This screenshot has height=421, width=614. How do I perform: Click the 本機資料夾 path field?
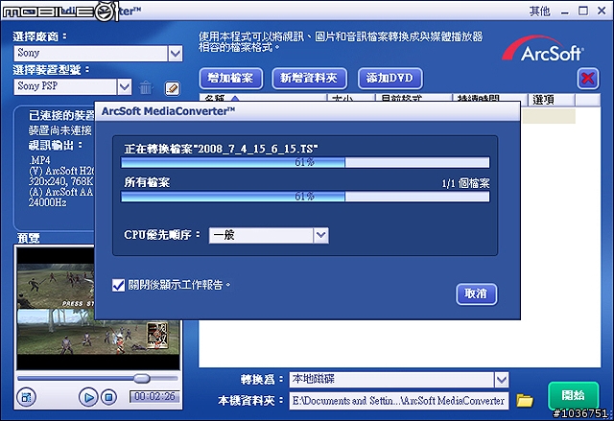click(399, 401)
